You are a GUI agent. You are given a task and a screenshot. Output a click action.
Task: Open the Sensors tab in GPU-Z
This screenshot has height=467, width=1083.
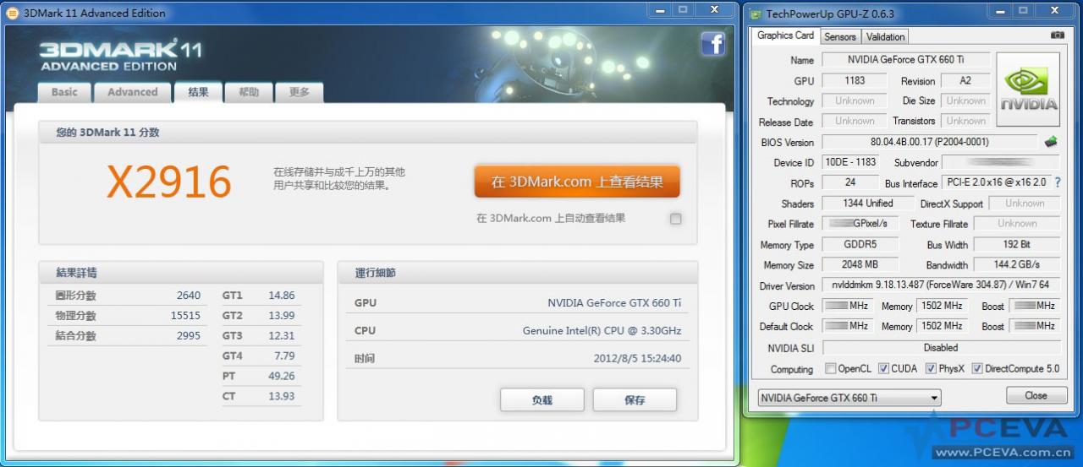840,36
